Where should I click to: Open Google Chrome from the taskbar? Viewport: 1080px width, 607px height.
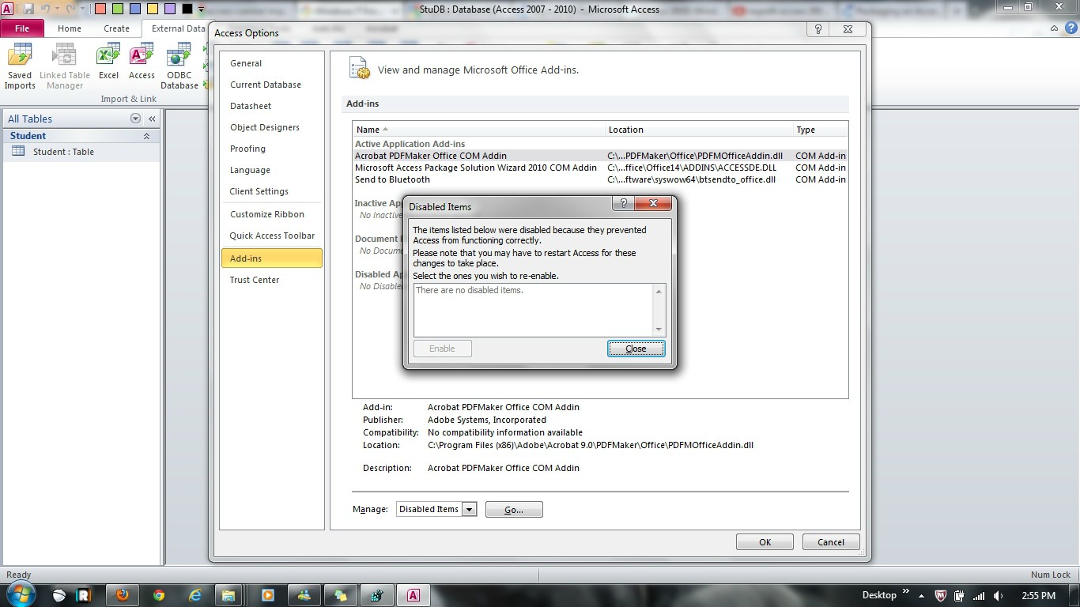point(159,595)
